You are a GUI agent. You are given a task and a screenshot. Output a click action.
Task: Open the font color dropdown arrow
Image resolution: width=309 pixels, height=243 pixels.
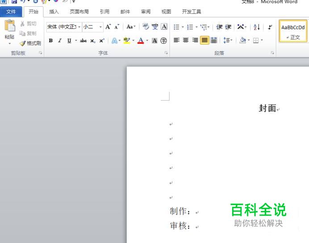tap(147, 41)
